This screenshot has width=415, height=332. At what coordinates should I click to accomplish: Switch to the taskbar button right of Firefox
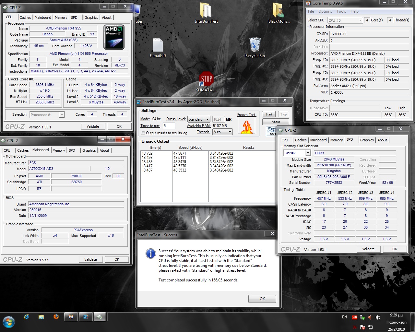[70, 317]
